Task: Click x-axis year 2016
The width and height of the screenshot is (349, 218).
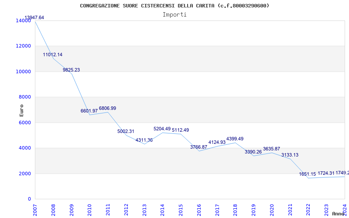Action: 199,210
